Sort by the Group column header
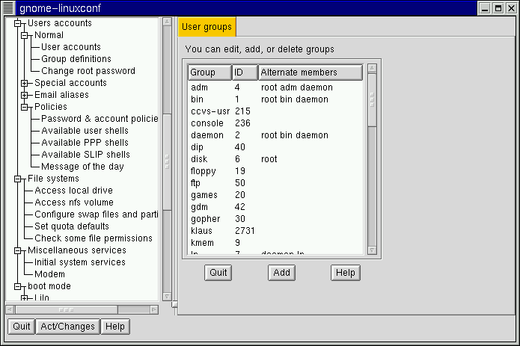This screenshot has width=520, height=346. point(209,72)
